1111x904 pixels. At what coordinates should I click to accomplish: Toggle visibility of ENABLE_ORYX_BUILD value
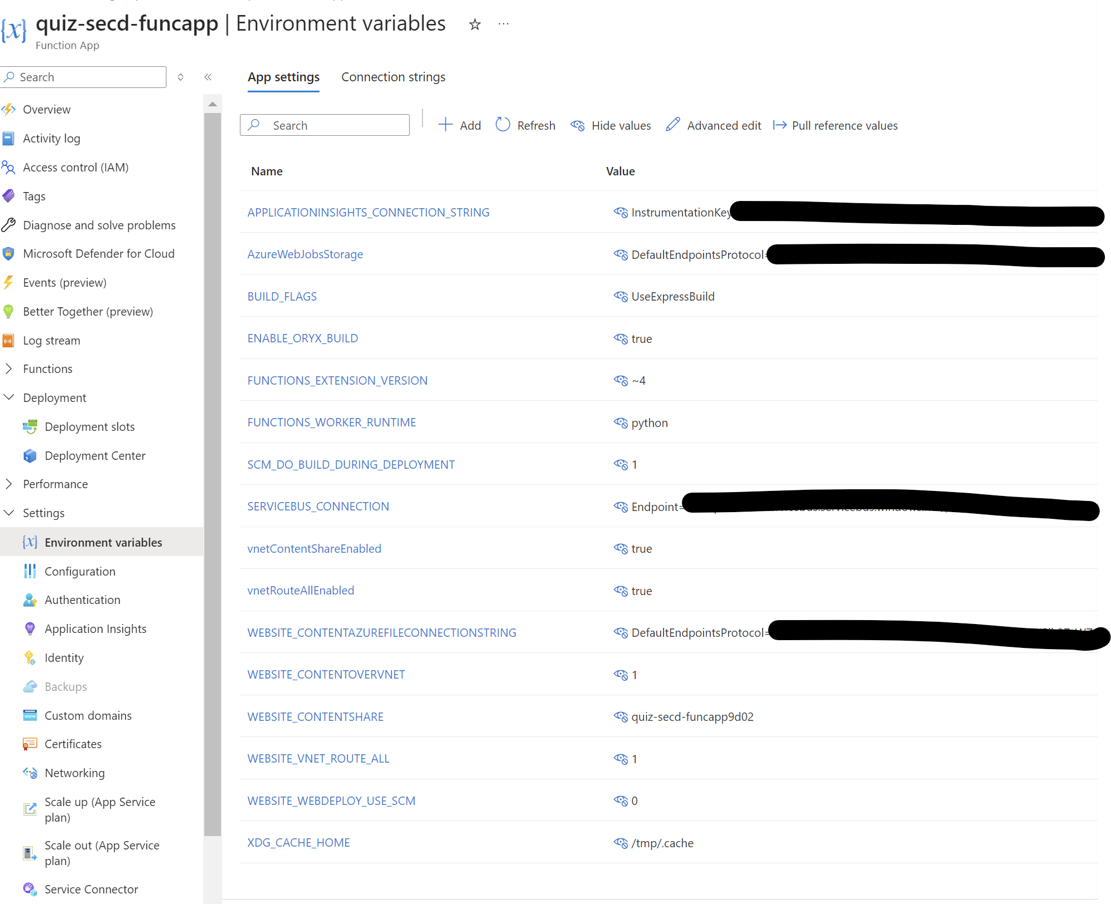(x=621, y=338)
